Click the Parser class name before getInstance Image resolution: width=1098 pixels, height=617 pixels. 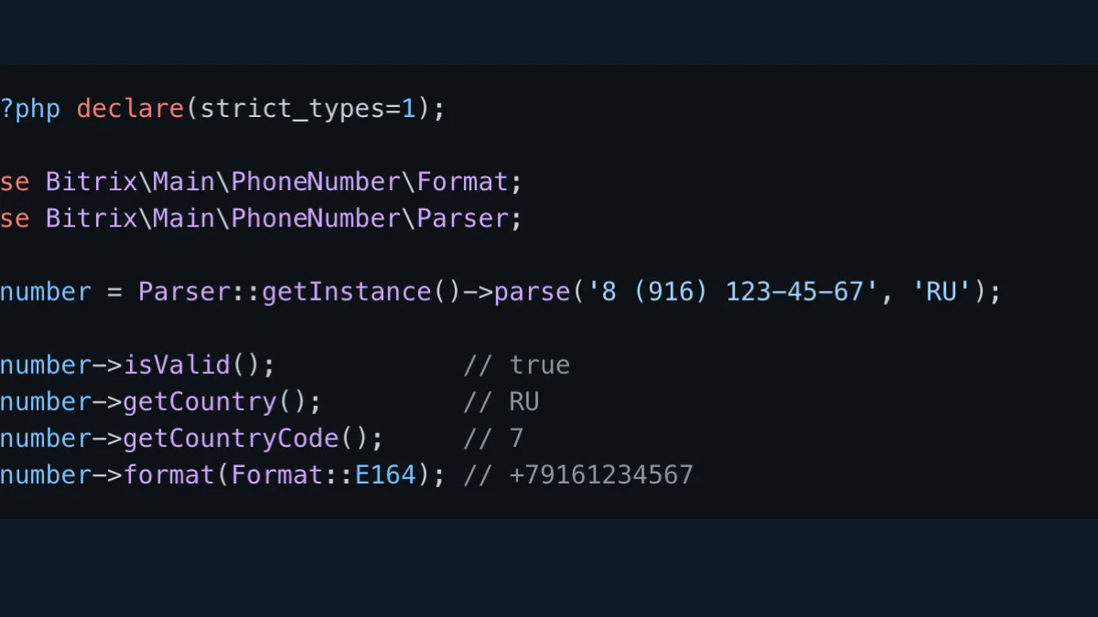click(185, 293)
